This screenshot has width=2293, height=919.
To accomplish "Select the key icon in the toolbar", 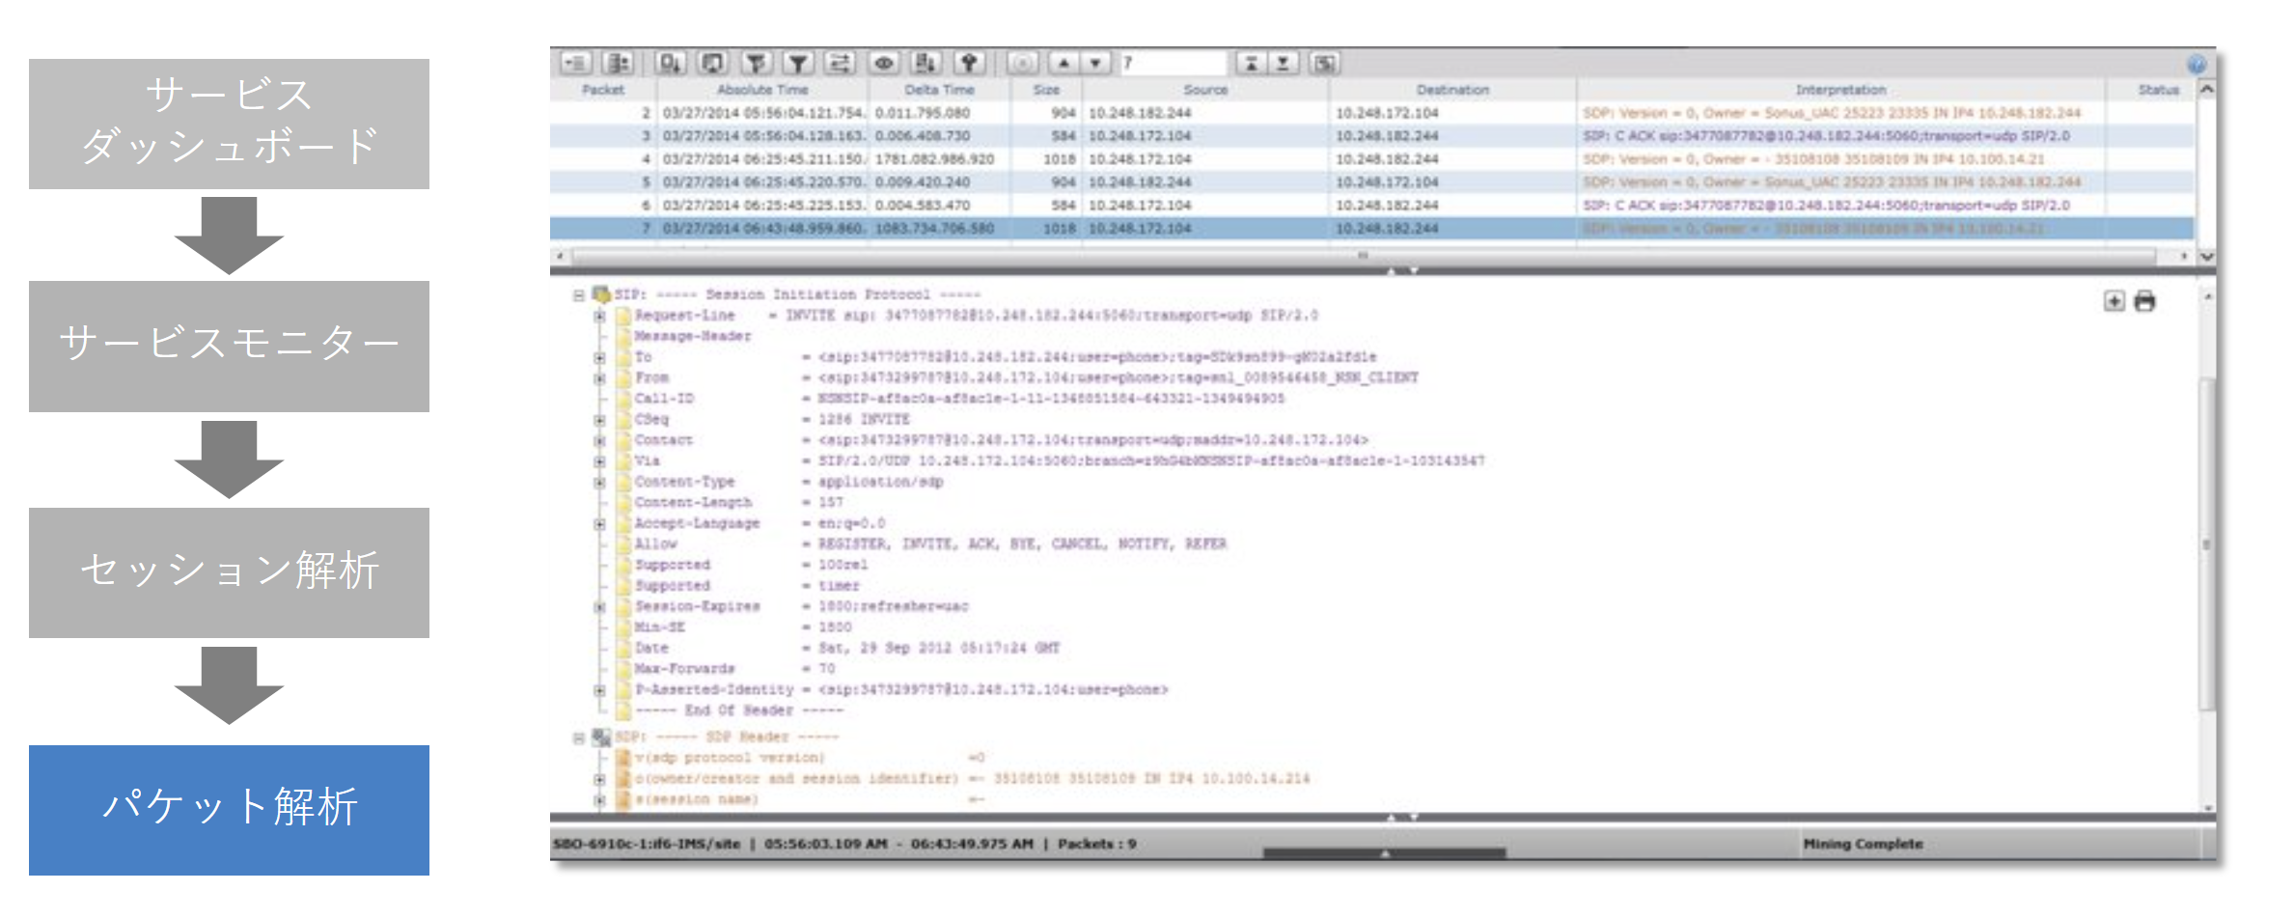I will 970,62.
